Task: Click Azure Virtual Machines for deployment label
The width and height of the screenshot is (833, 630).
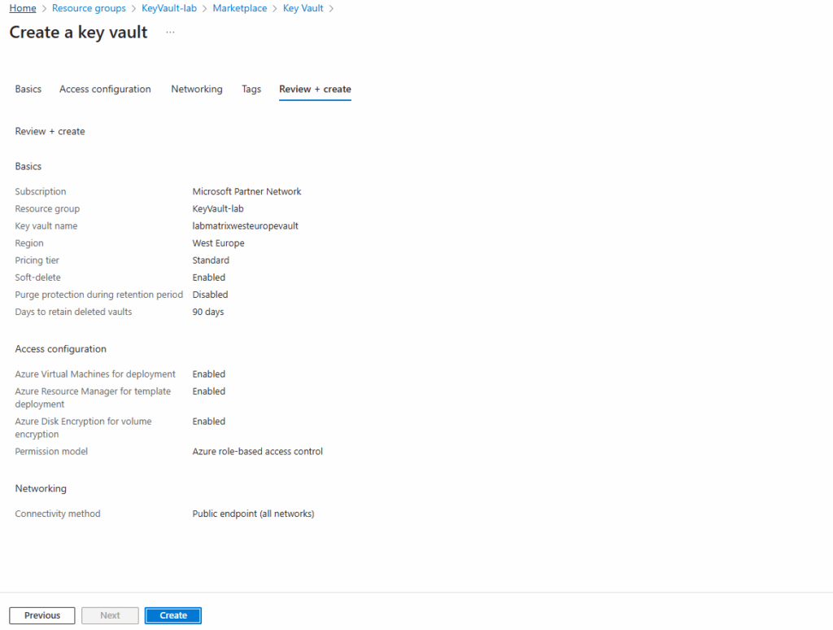Action: [x=95, y=374]
